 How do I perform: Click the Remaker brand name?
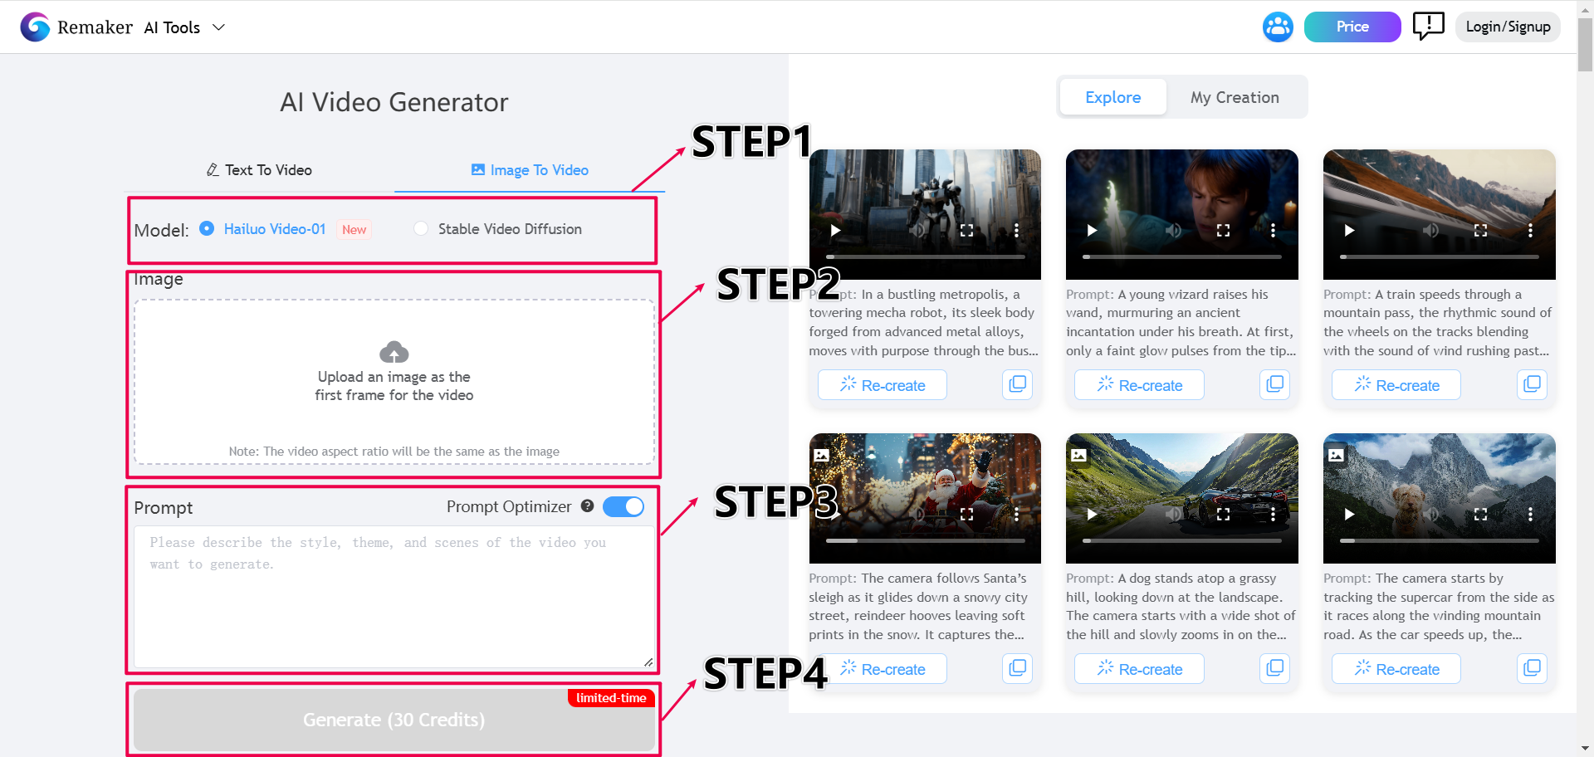(95, 27)
